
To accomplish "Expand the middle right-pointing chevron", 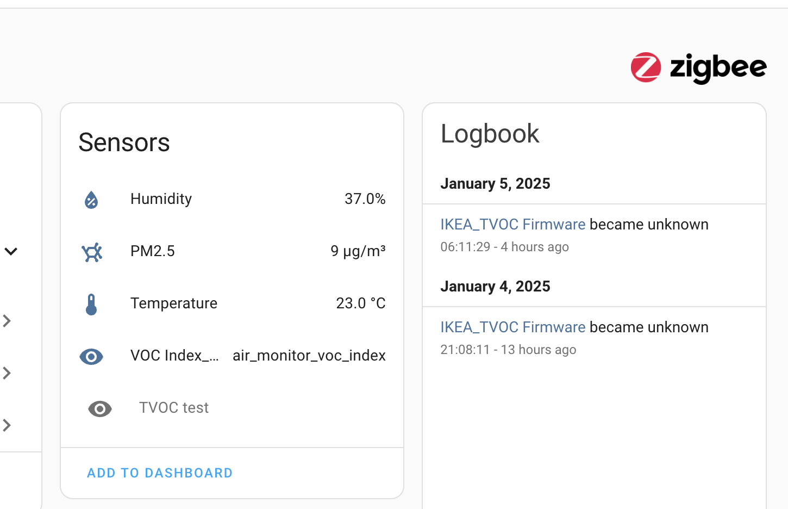I will tap(7, 373).
